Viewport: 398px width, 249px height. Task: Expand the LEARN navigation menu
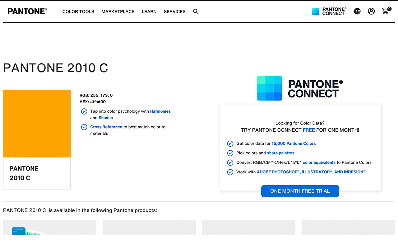(x=149, y=12)
